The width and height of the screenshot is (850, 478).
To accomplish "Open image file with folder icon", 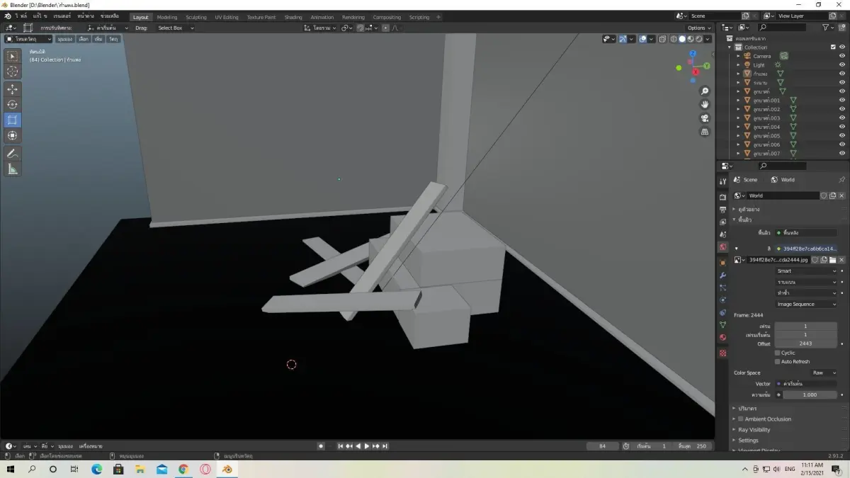I will point(832,260).
